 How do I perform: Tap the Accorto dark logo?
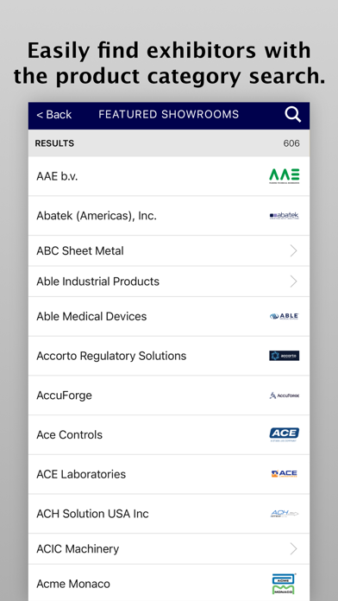pos(284,356)
